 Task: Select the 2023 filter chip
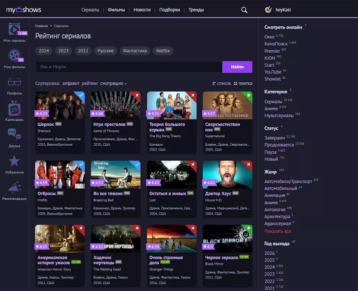coord(64,51)
